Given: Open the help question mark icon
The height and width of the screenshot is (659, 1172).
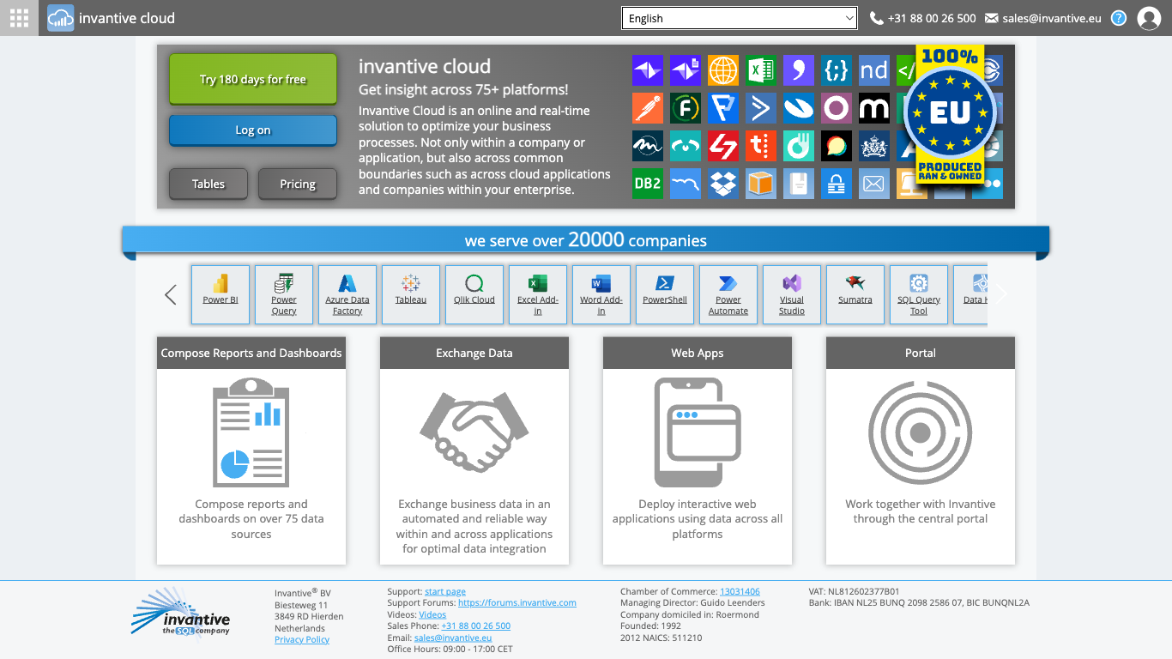Looking at the screenshot, I should (1119, 18).
